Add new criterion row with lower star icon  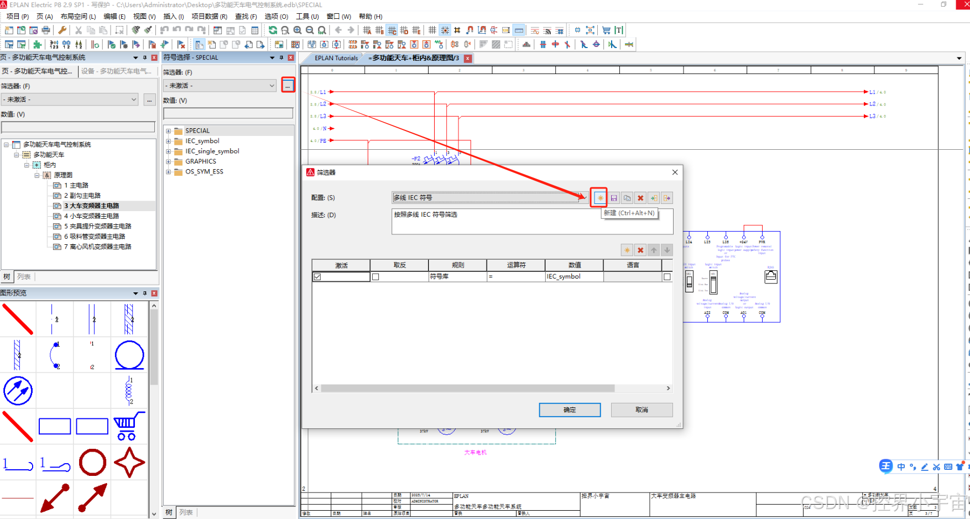627,250
